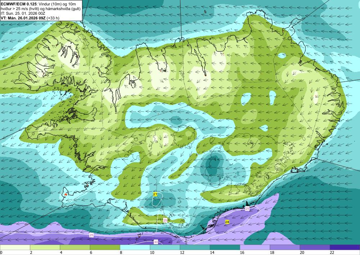Click the legend scale value '12'
The image size is (360, 255).
pyautogui.click(x=182, y=252)
